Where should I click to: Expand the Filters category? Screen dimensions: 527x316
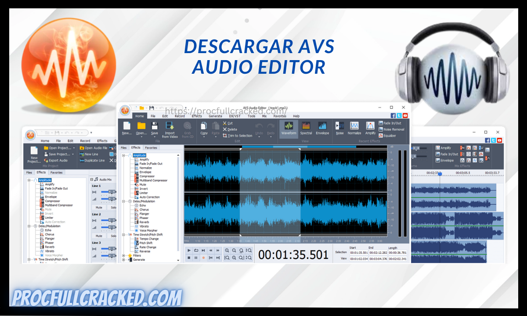[123, 255]
